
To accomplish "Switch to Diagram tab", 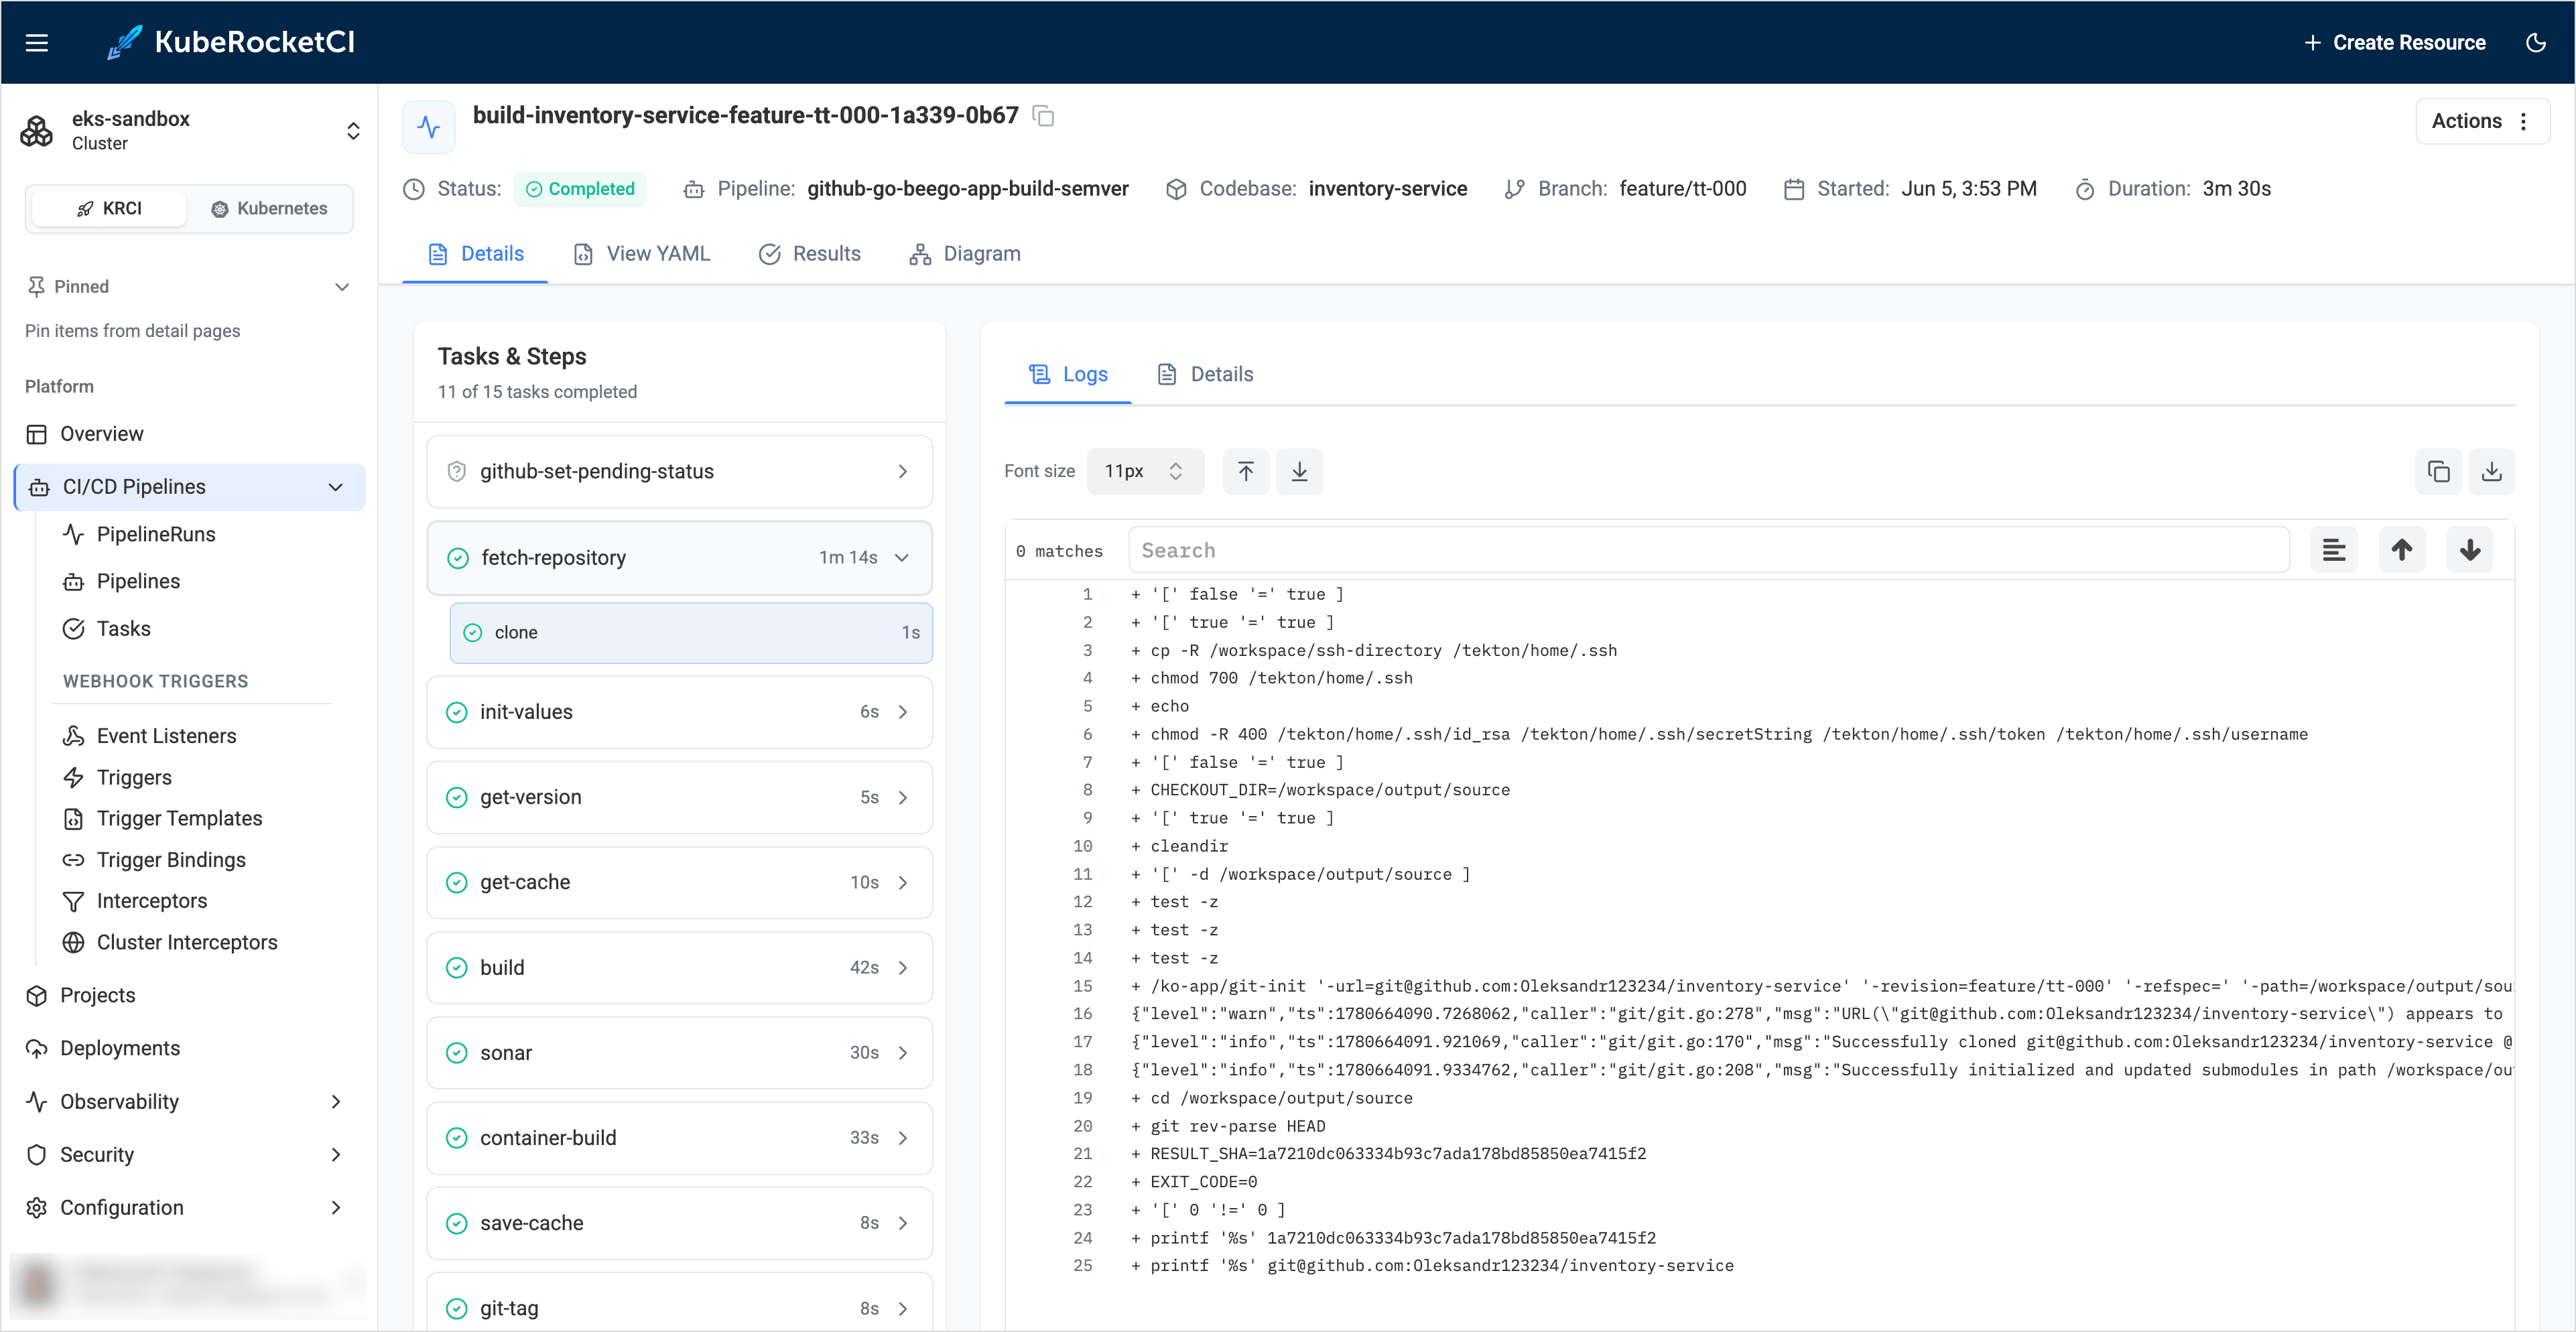I will pos(965,254).
